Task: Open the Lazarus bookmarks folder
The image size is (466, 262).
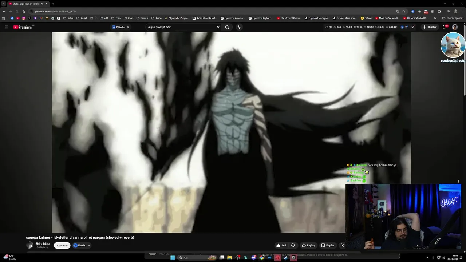Action: [x=142, y=18]
